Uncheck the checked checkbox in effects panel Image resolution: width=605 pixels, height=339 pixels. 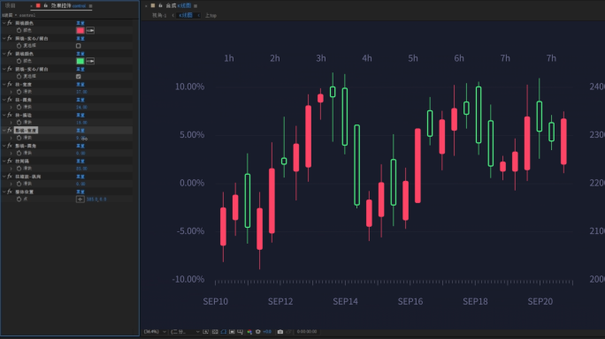(x=79, y=76)
